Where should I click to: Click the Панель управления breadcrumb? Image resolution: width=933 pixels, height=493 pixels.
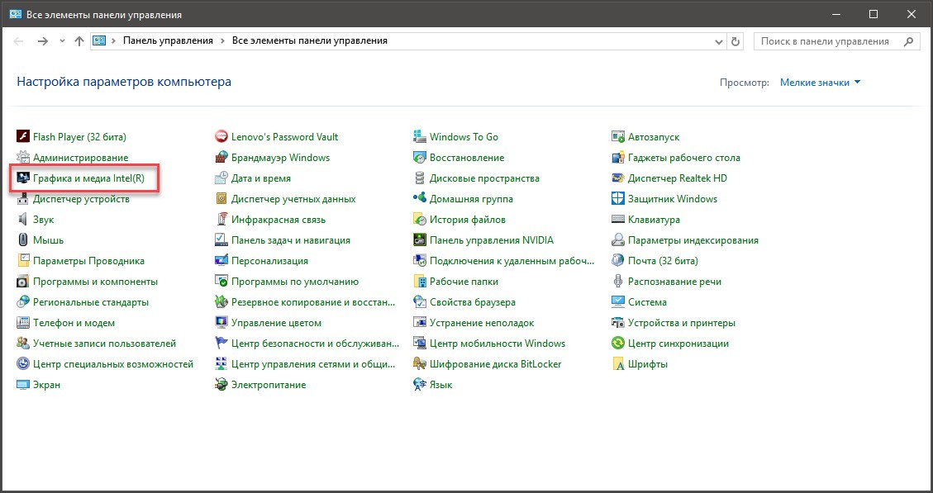click(168, 41)
